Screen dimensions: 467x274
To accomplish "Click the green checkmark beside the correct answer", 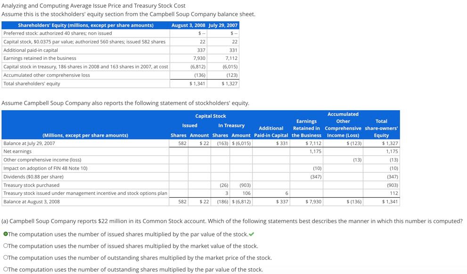I will pyautogui.click(x=251, y=234).
